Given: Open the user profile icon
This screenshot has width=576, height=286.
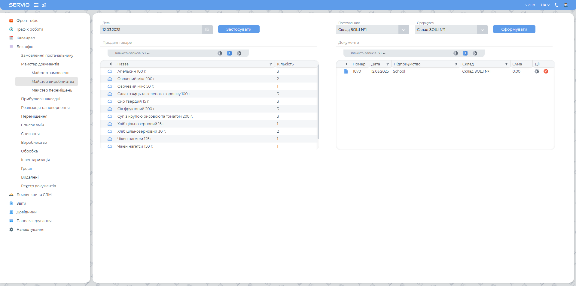Looking at the screenshot, I should [565, 5].
